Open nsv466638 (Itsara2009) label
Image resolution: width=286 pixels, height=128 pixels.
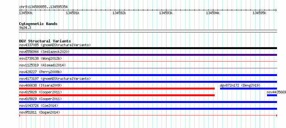(x=40, y=85)
